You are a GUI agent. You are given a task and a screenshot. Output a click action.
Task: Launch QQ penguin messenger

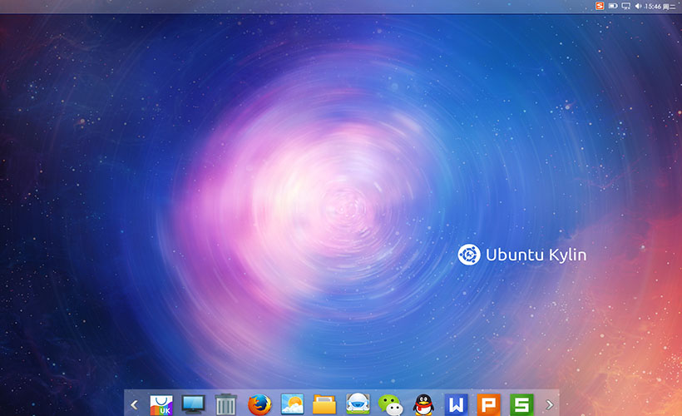click(x=423, y=405)
